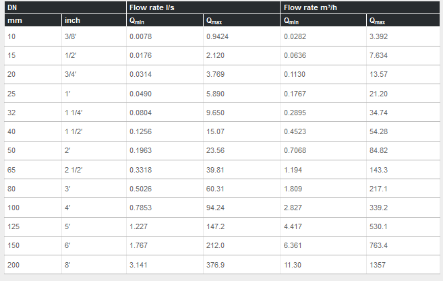
Task: Select the mm subheader cell
Action: click(x=15, y=20)
